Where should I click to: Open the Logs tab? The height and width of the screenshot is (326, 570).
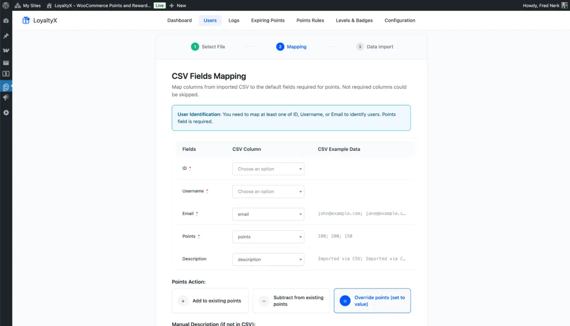234,20
